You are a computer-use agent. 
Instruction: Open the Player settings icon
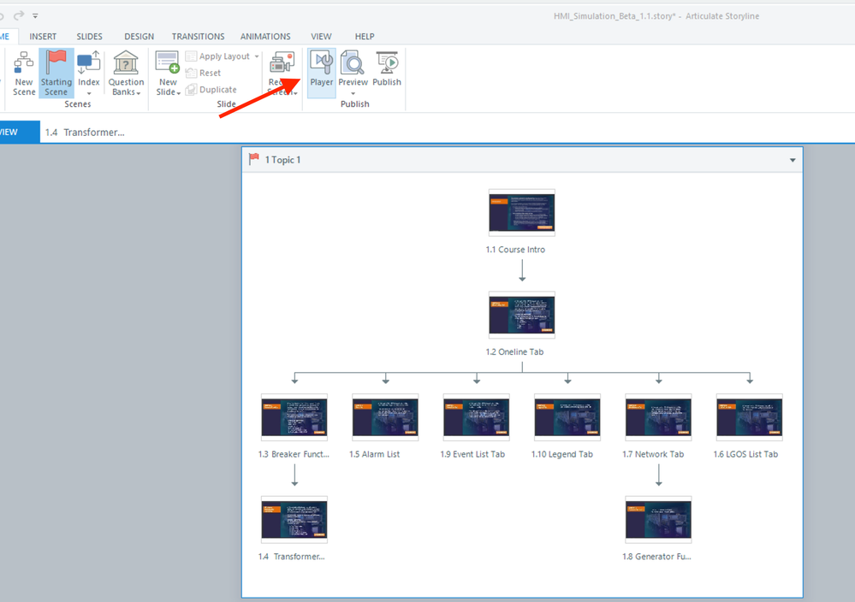tap(322, 63)
